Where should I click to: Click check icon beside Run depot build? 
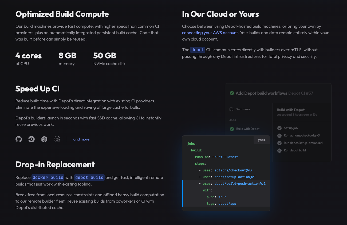tap(279, 151)
